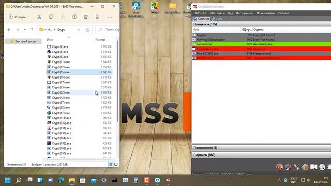Viewport: 331px width, 186px height.
Task: Select Быстрый доступ in navigation pane
Action: pyautogui.click(x=23, y=41)
